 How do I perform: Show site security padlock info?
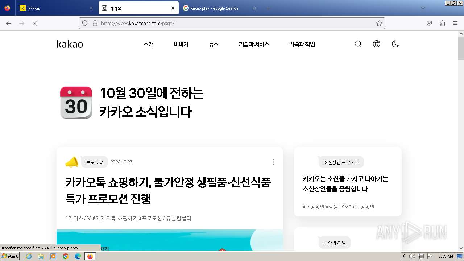click(95, 23)
